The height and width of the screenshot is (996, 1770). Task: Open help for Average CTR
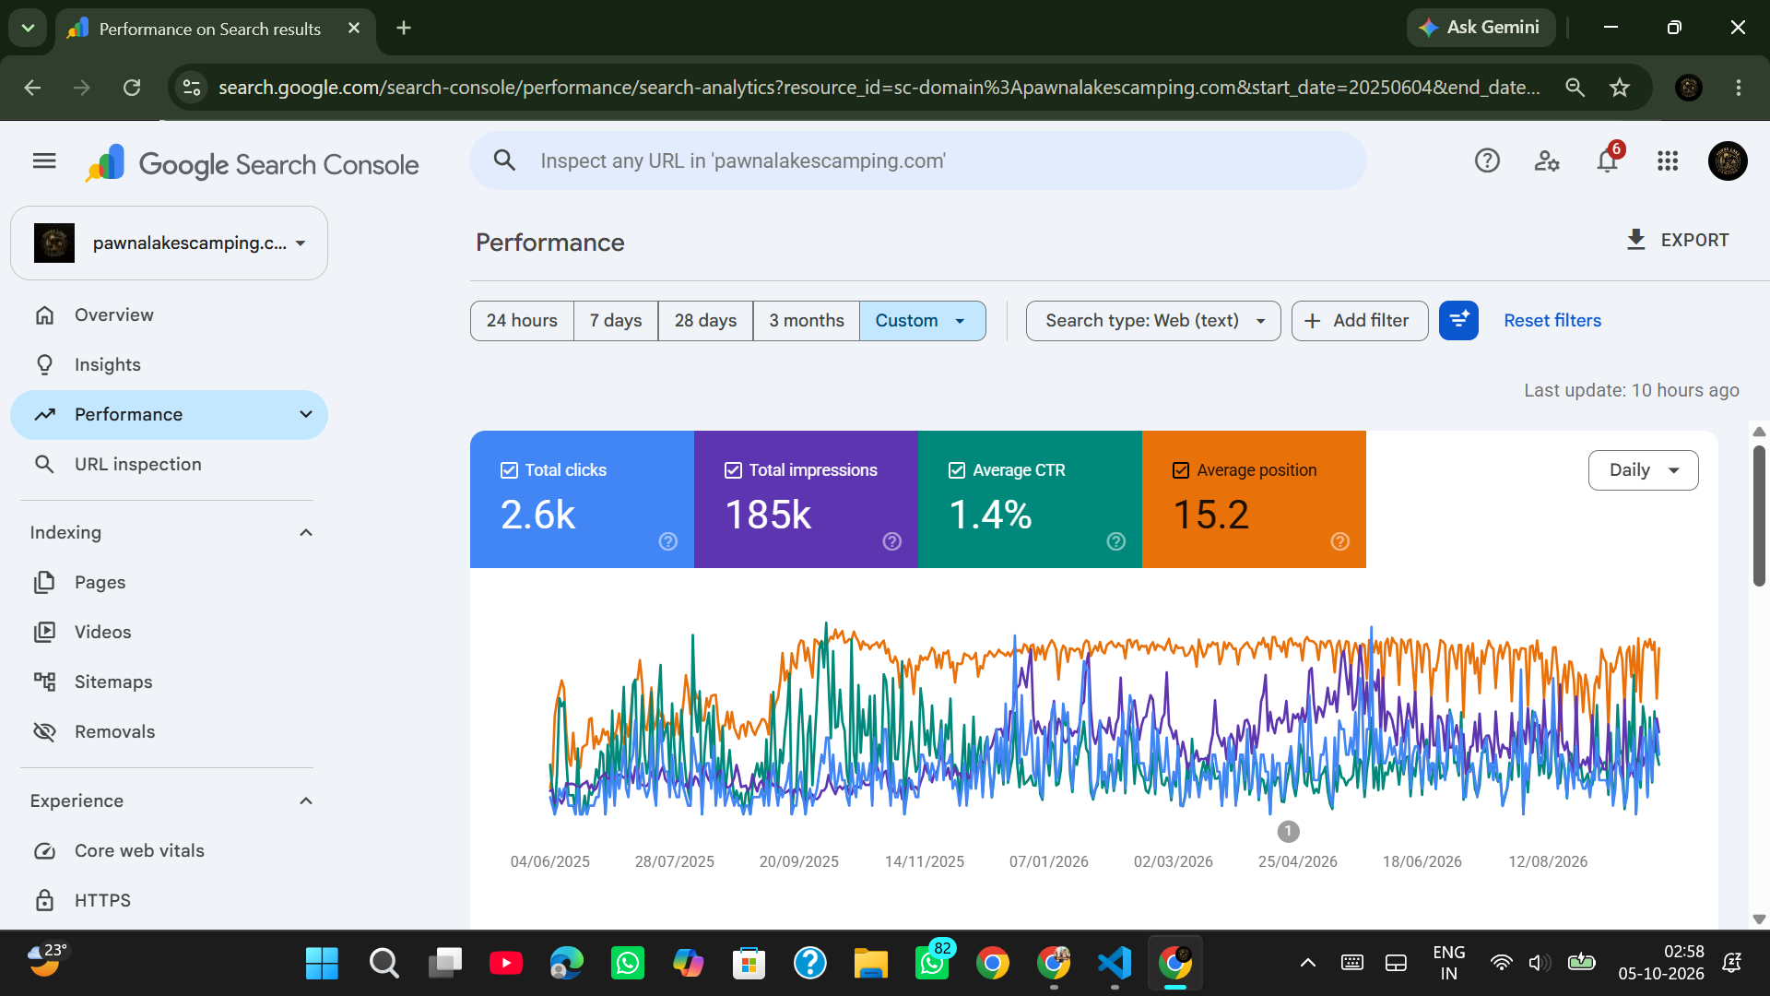coord(1116,541)
